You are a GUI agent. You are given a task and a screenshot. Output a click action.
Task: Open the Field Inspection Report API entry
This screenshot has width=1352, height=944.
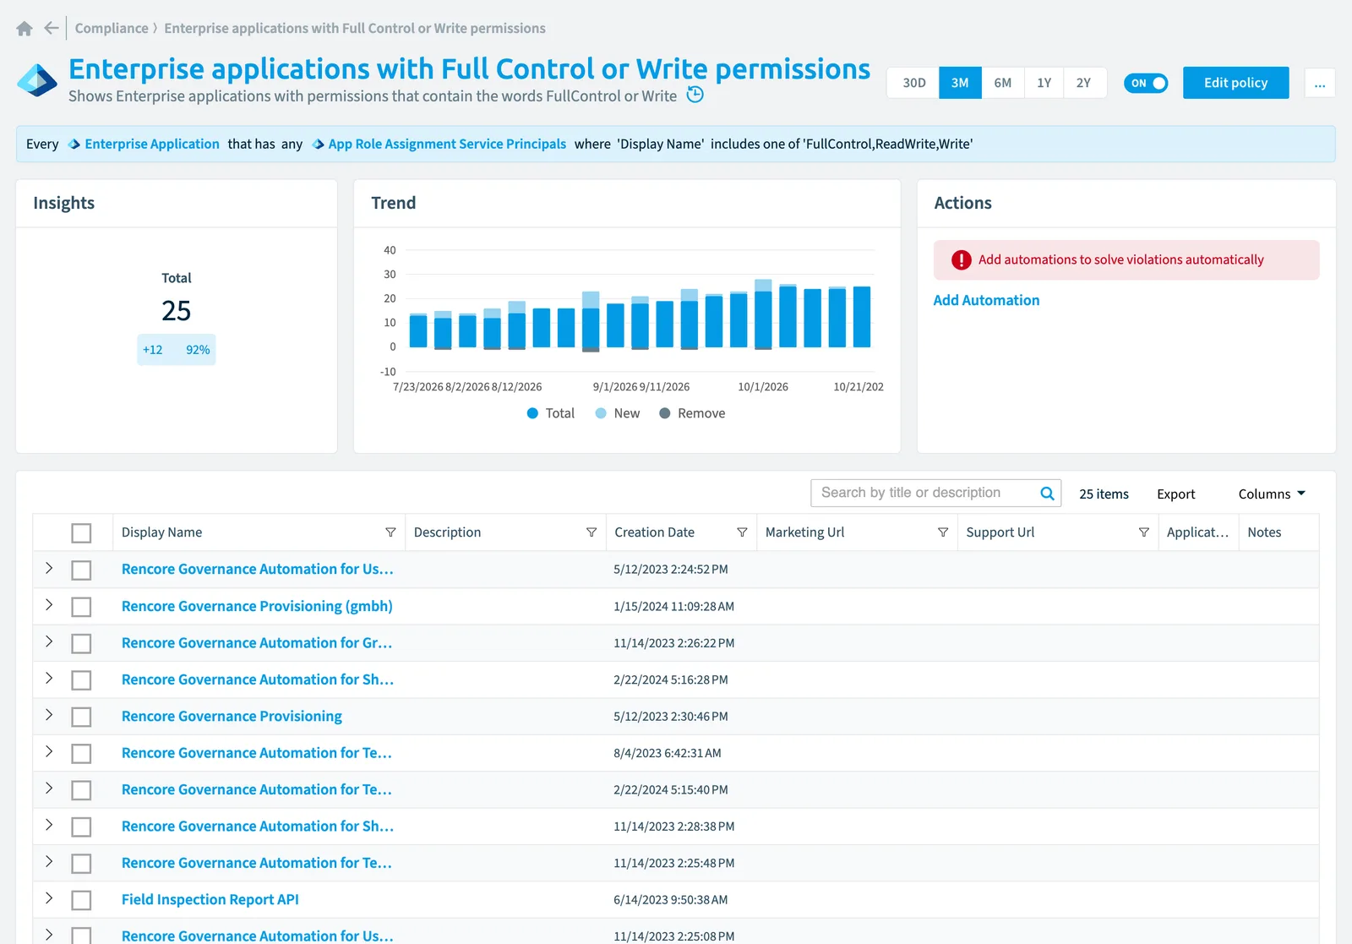[x=210, y=900]
